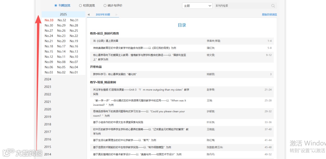Select issue No.03

[x=49, y=72]
